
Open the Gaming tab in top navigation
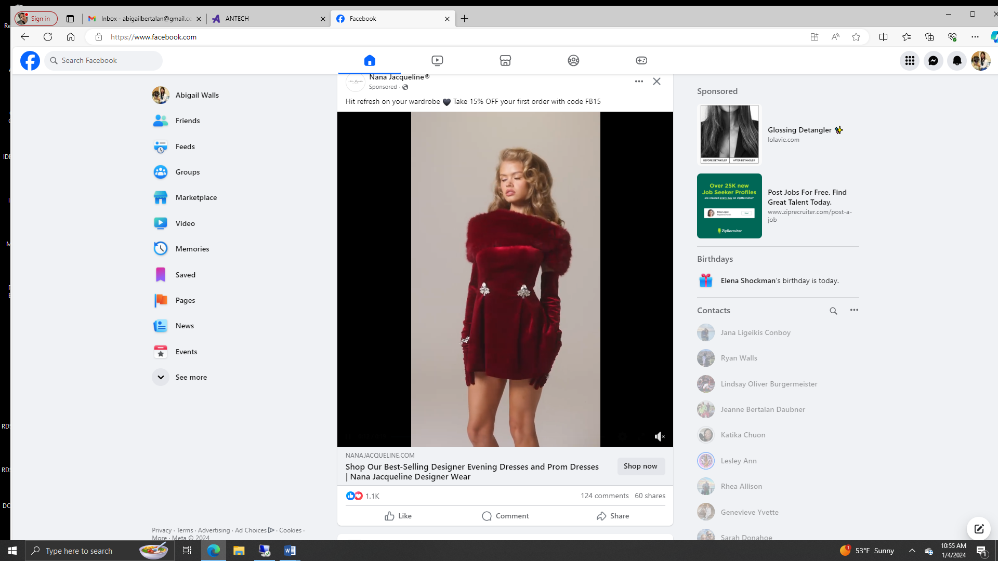(641, 61)
